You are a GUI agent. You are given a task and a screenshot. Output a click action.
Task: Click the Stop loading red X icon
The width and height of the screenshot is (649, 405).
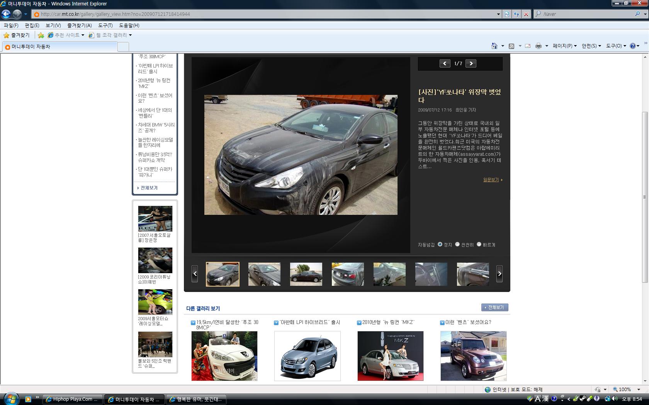coord(526,14)
